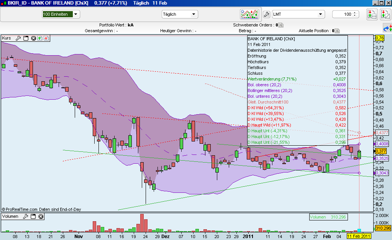This screenshot has width=392, height=240.
Task: Click Wertveränderung (7,71%) row
Action: pos(297,79)
